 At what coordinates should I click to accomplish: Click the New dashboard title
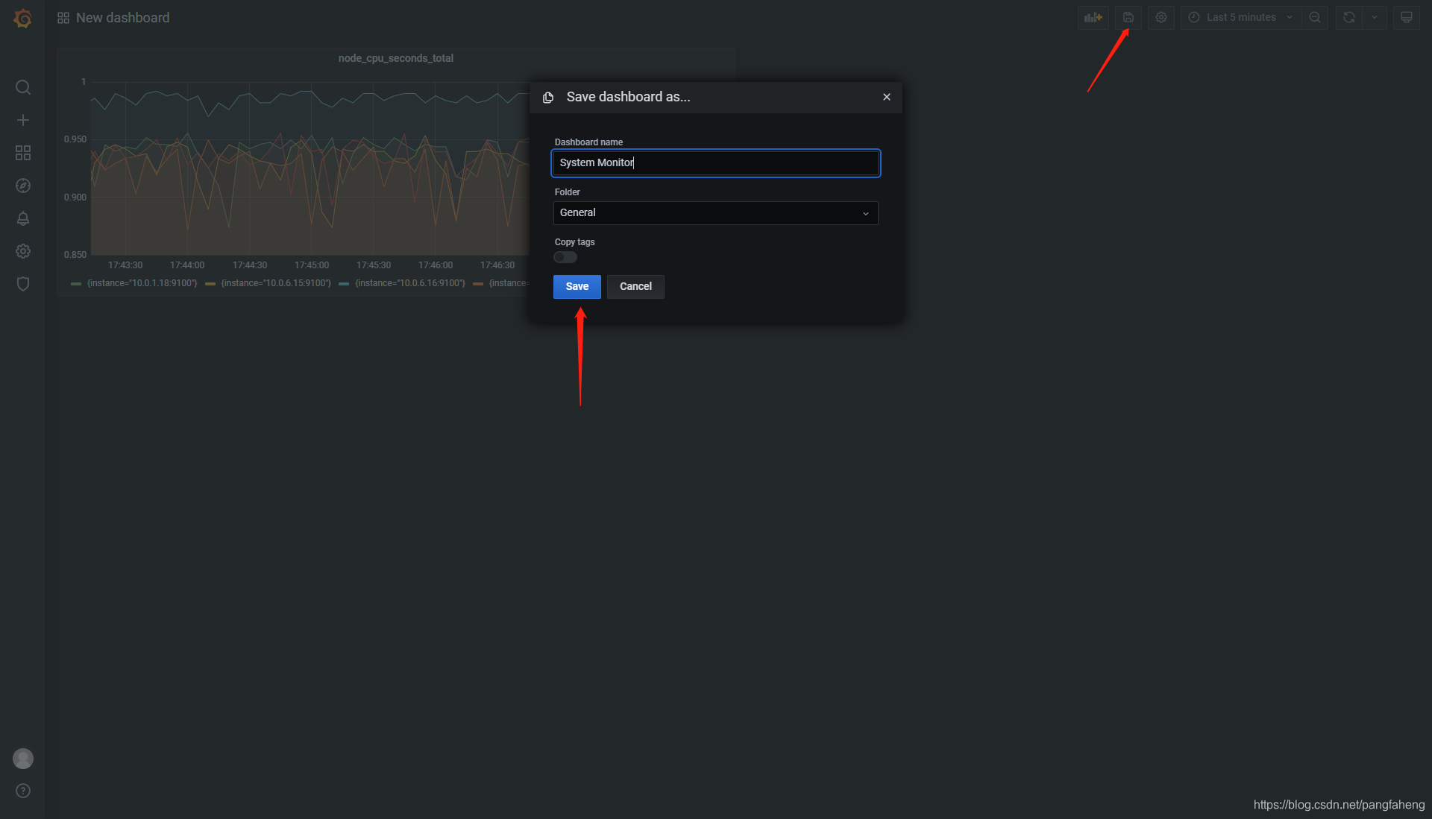click(123, 18)
